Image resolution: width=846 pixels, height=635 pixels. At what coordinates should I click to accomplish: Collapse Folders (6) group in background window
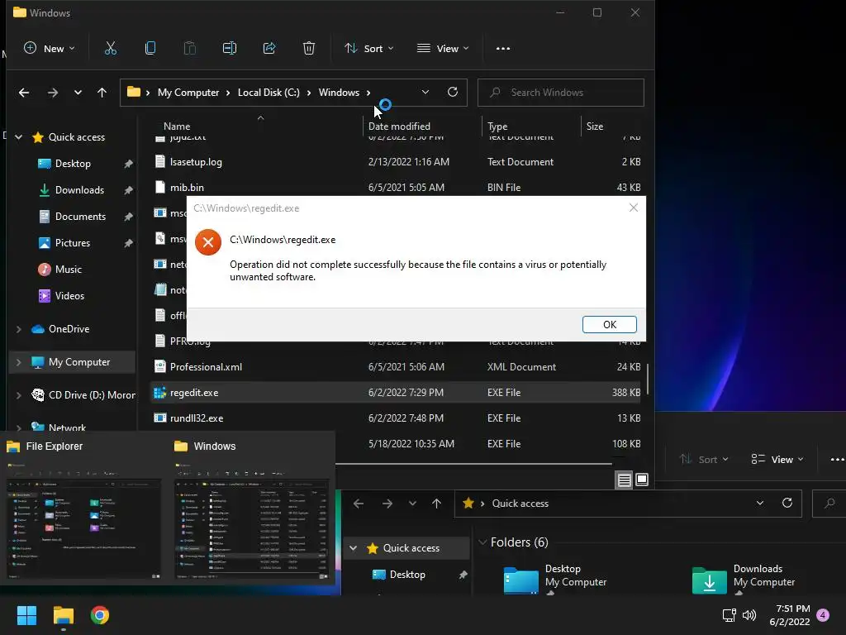tap(482, 542)
